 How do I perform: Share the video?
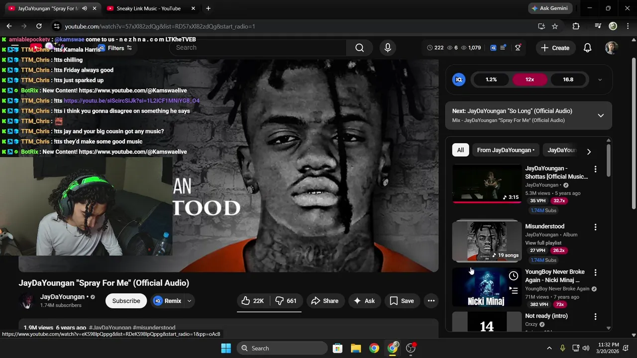(325, 301)
